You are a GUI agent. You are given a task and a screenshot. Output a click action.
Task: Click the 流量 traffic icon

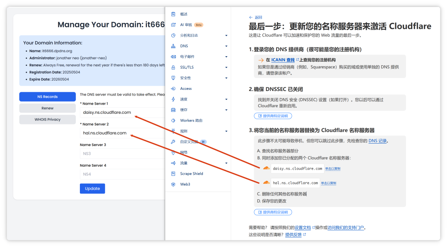click(173, 163)
